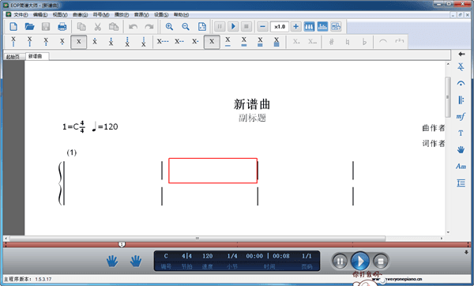The image size is (474, 286).
Task: Toggle the third blue display-mode button
Action: pos(336,27)
